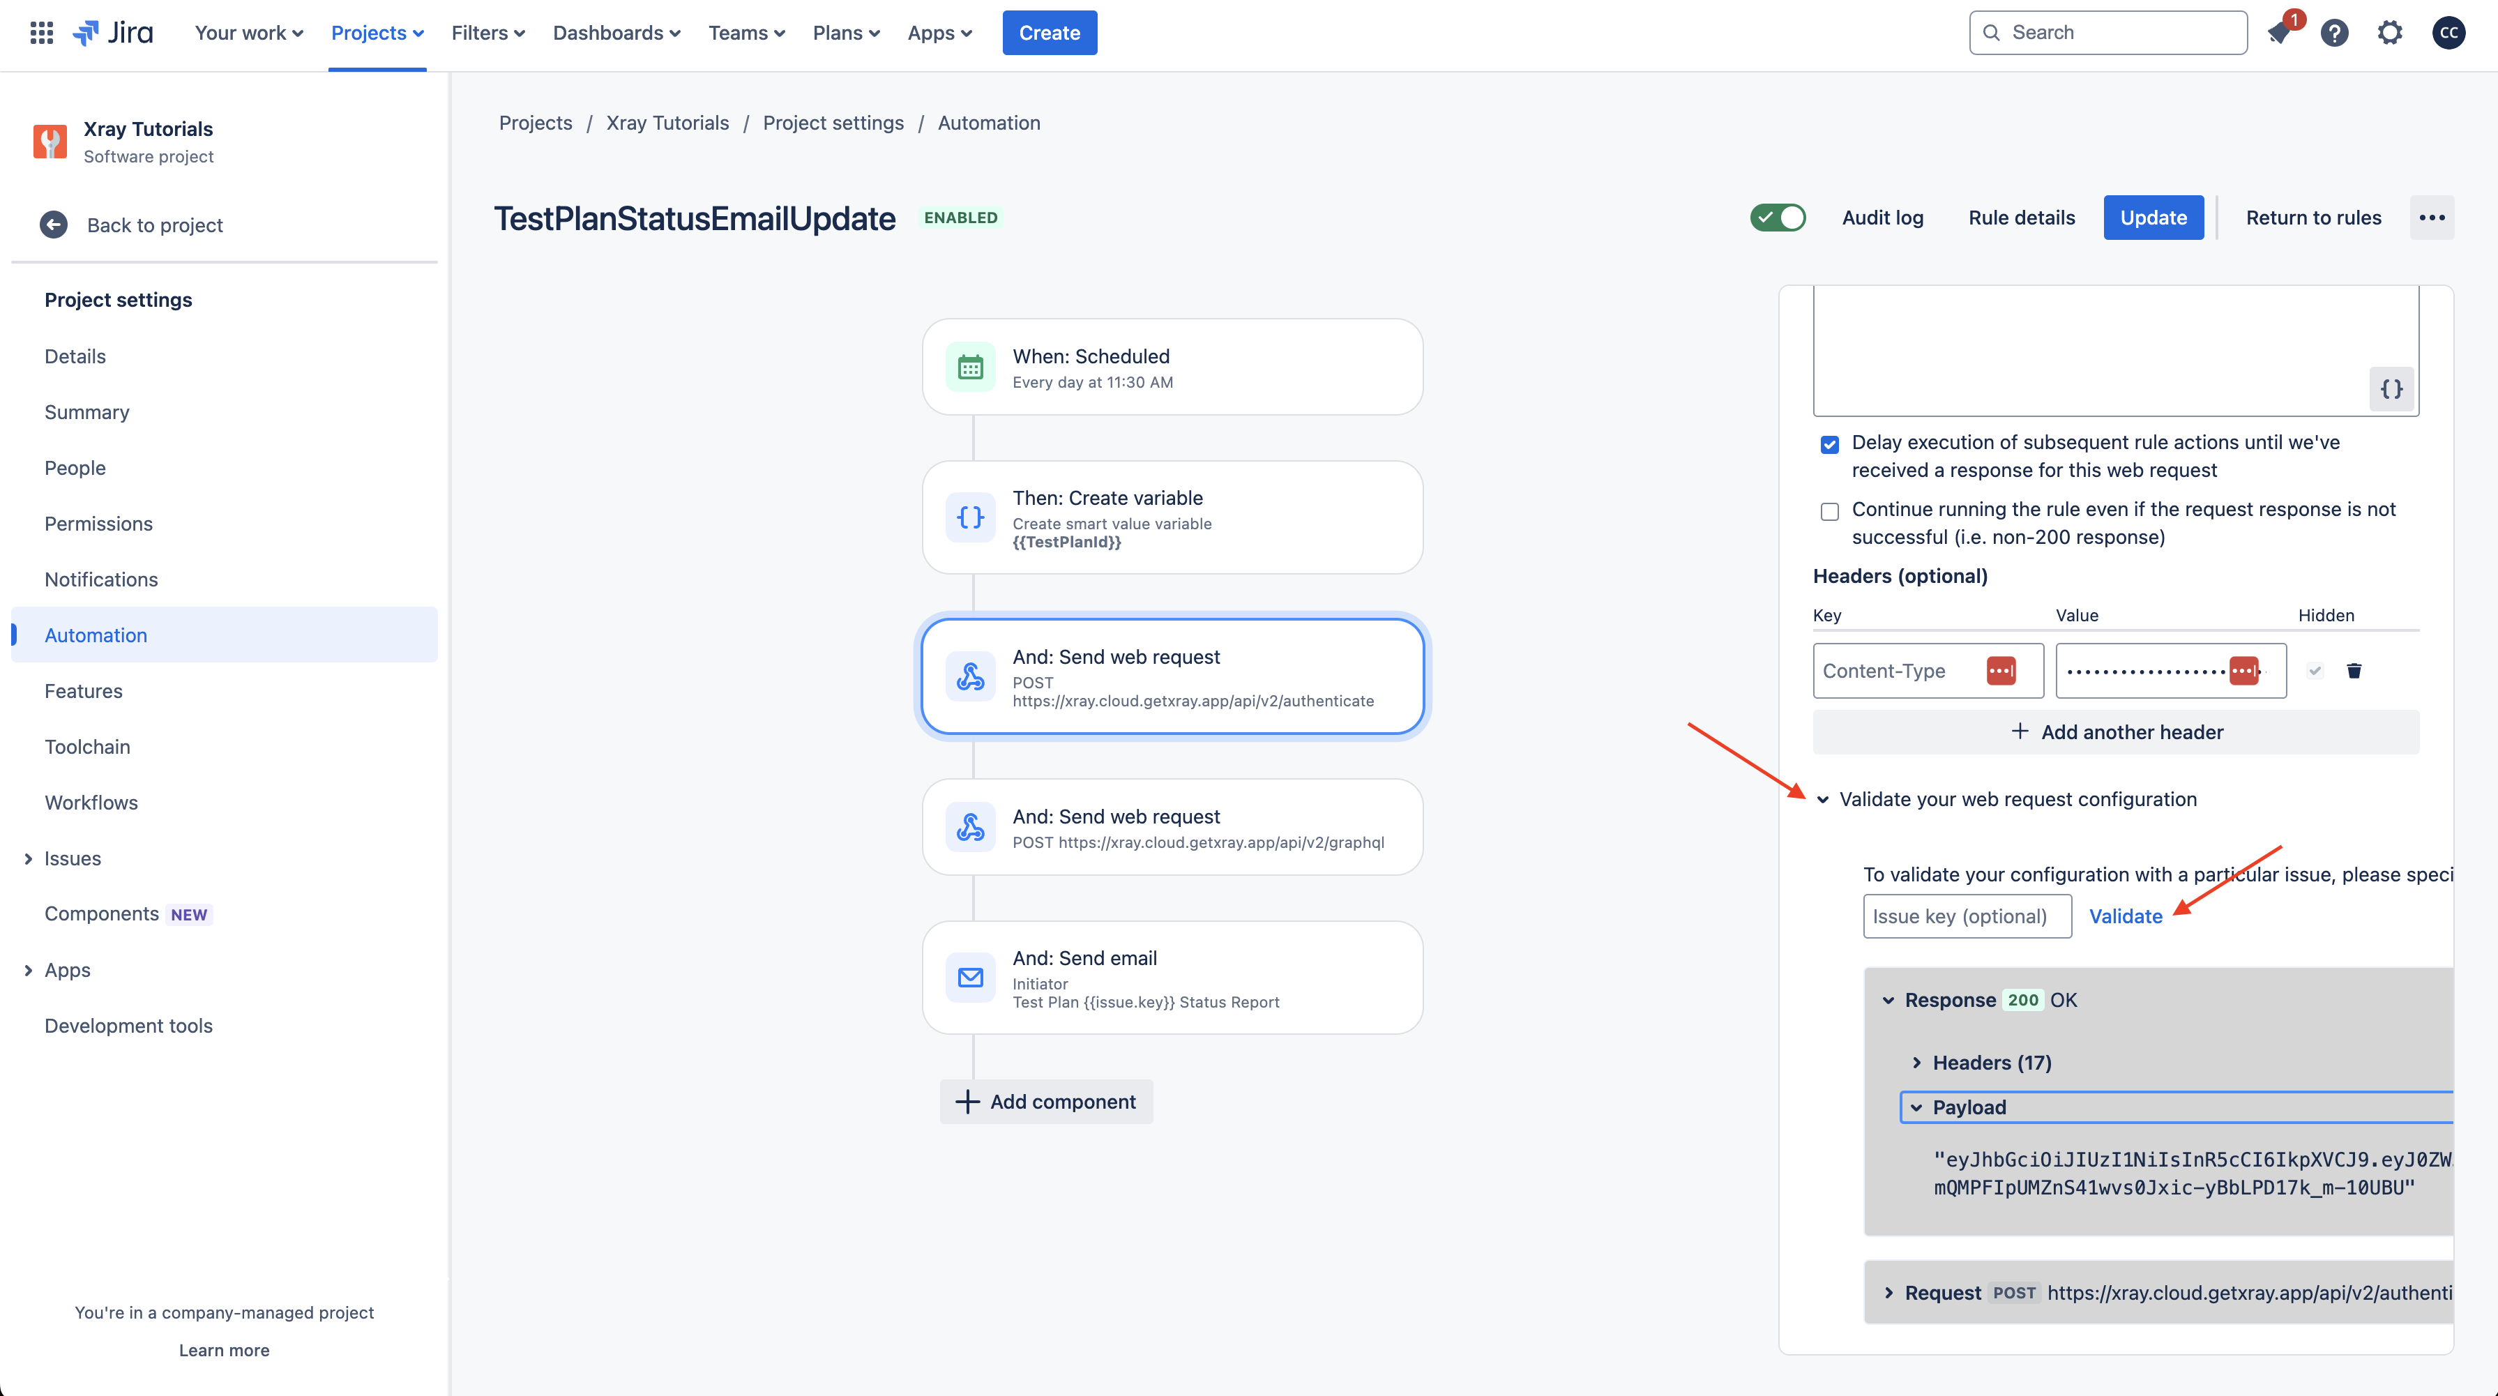Click the search magnifier icon
The height and width of the screenshot is (1396, 2498).
pos(1991,33)
